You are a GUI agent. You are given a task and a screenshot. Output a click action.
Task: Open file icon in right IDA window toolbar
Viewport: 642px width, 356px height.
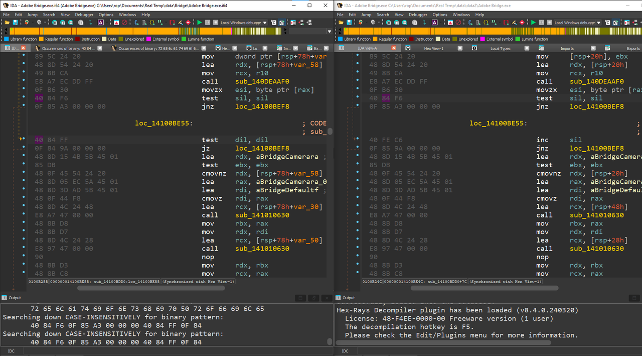coord(341,23)
